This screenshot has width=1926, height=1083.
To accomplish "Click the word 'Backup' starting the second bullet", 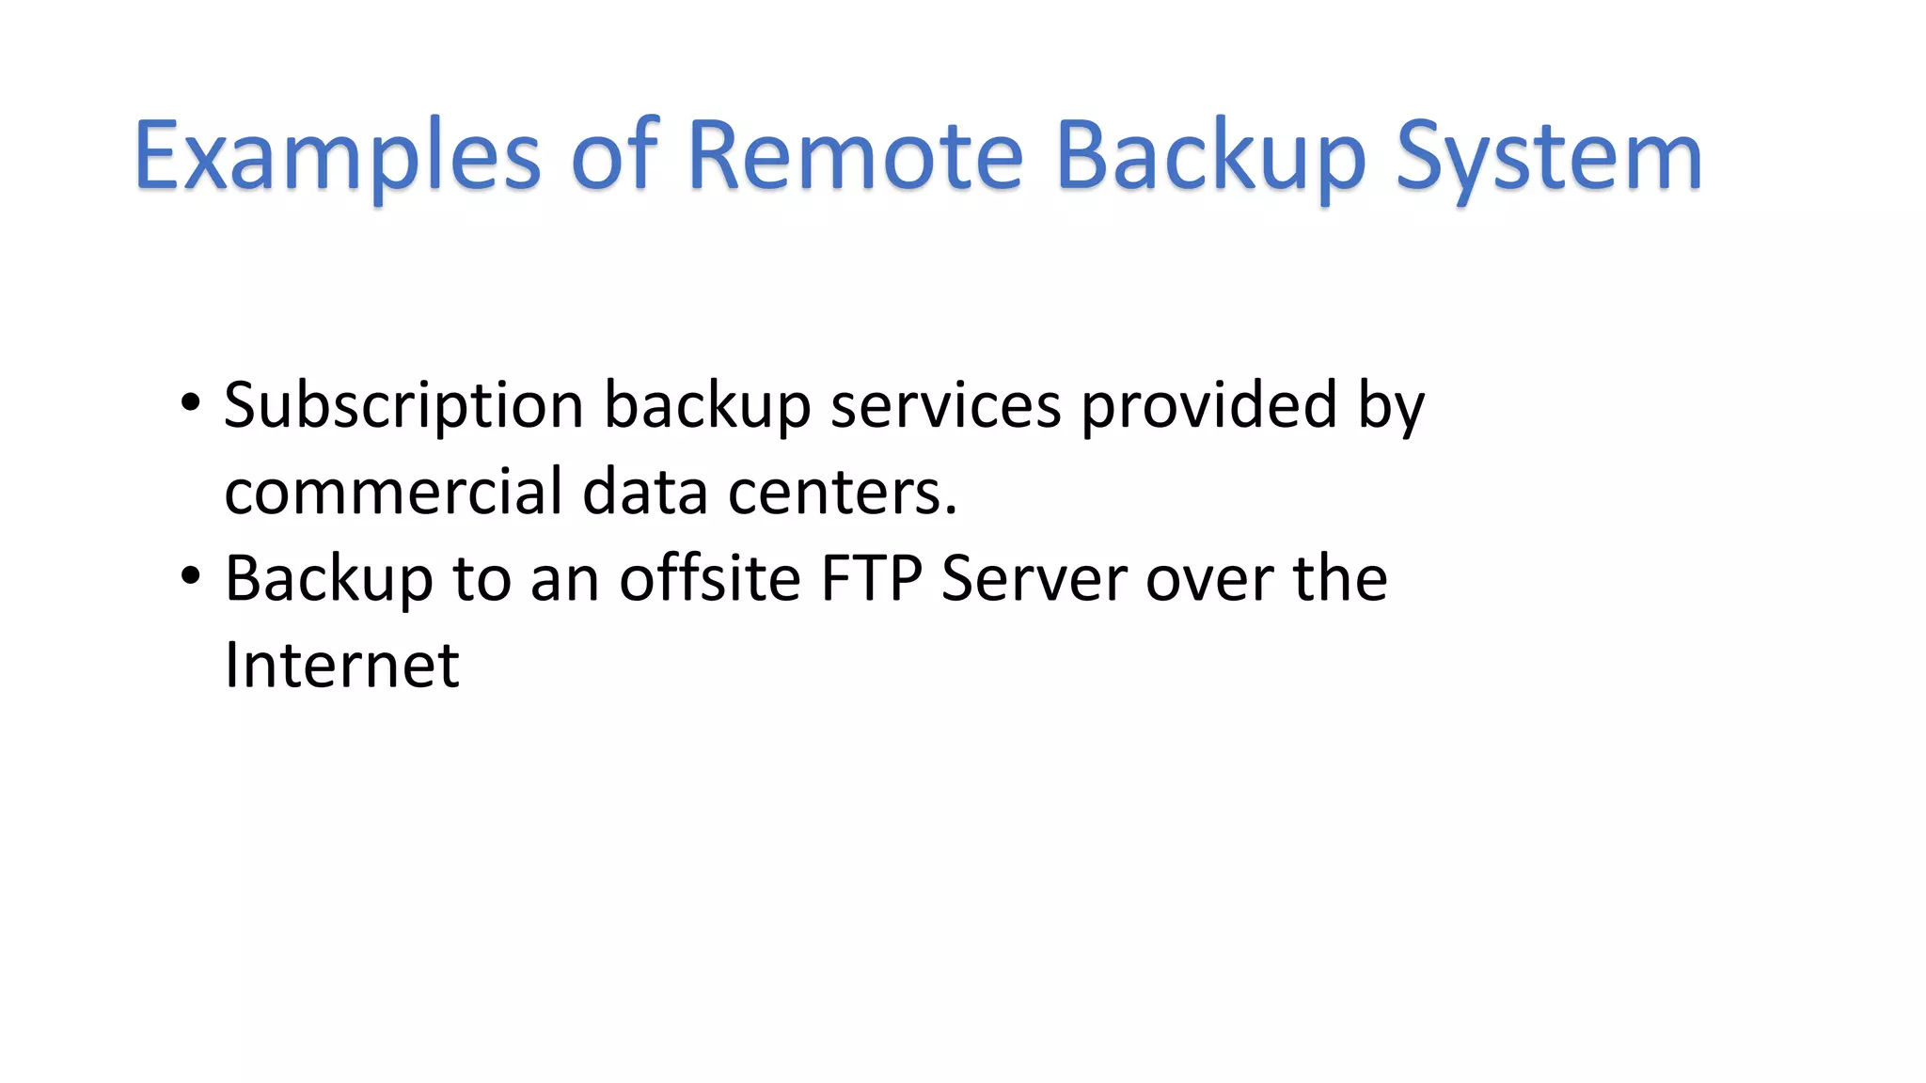I will click(x=329, y=578).
